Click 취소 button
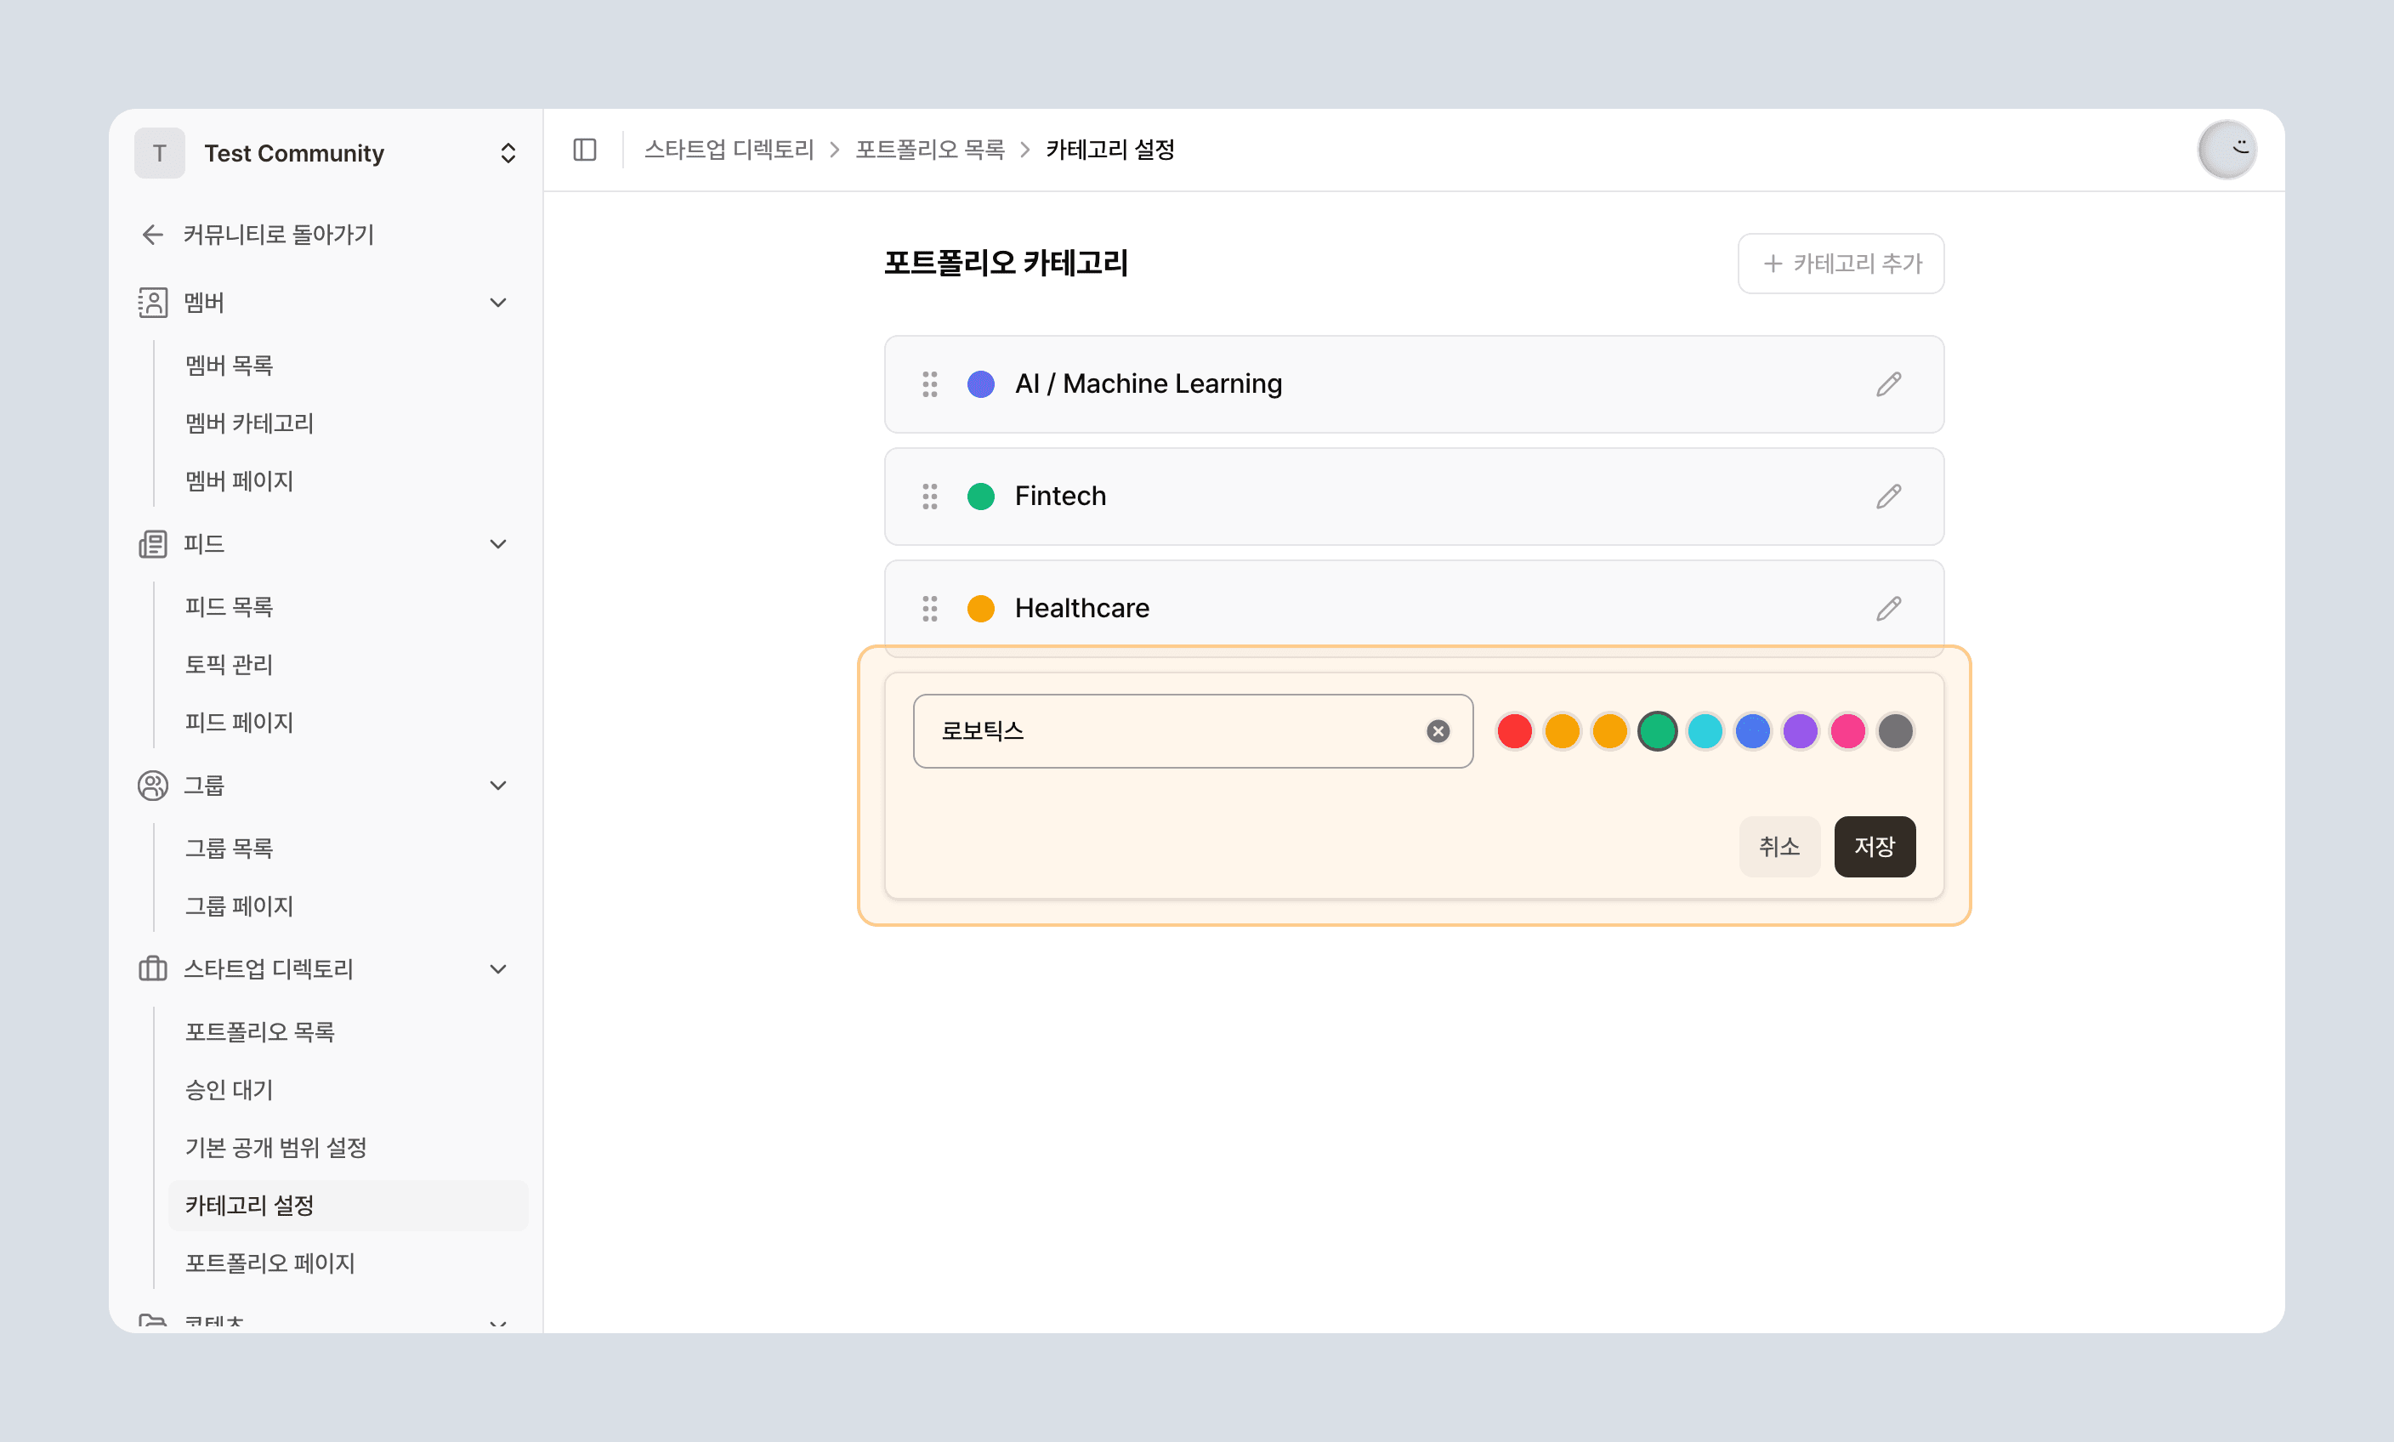 coord(1779,846)
